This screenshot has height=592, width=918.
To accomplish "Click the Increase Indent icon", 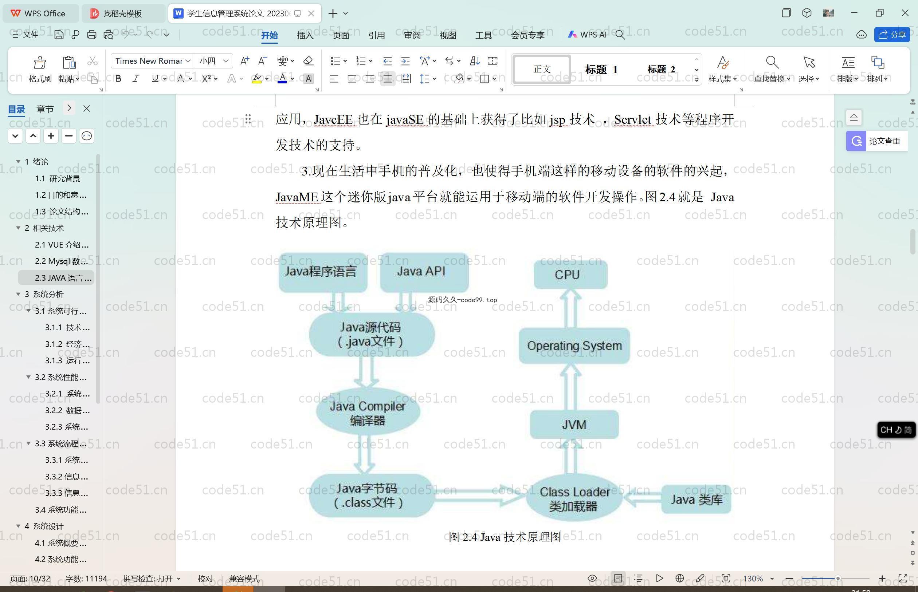I will coord(405,61).
